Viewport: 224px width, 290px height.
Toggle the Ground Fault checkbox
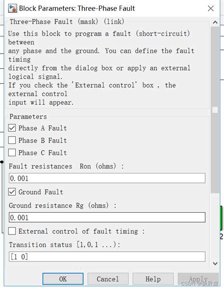tap(12, 192)
